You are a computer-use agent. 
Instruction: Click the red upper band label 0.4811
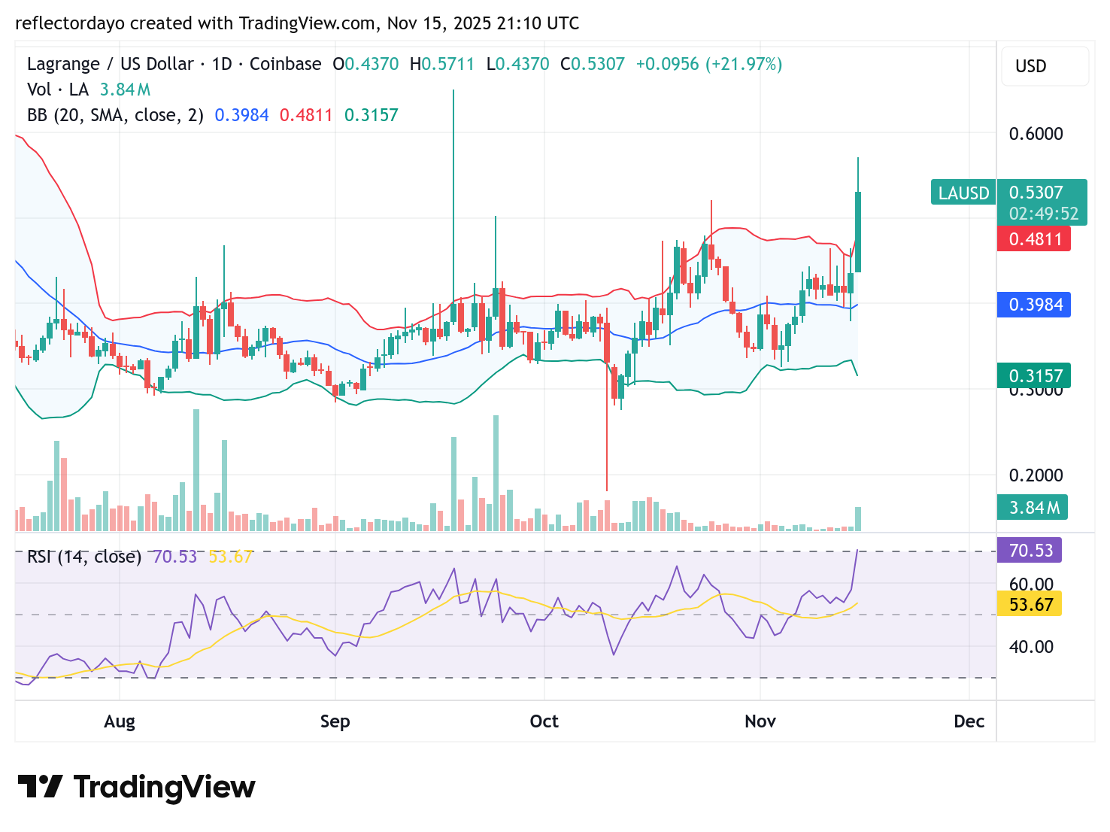(1034, 239)
